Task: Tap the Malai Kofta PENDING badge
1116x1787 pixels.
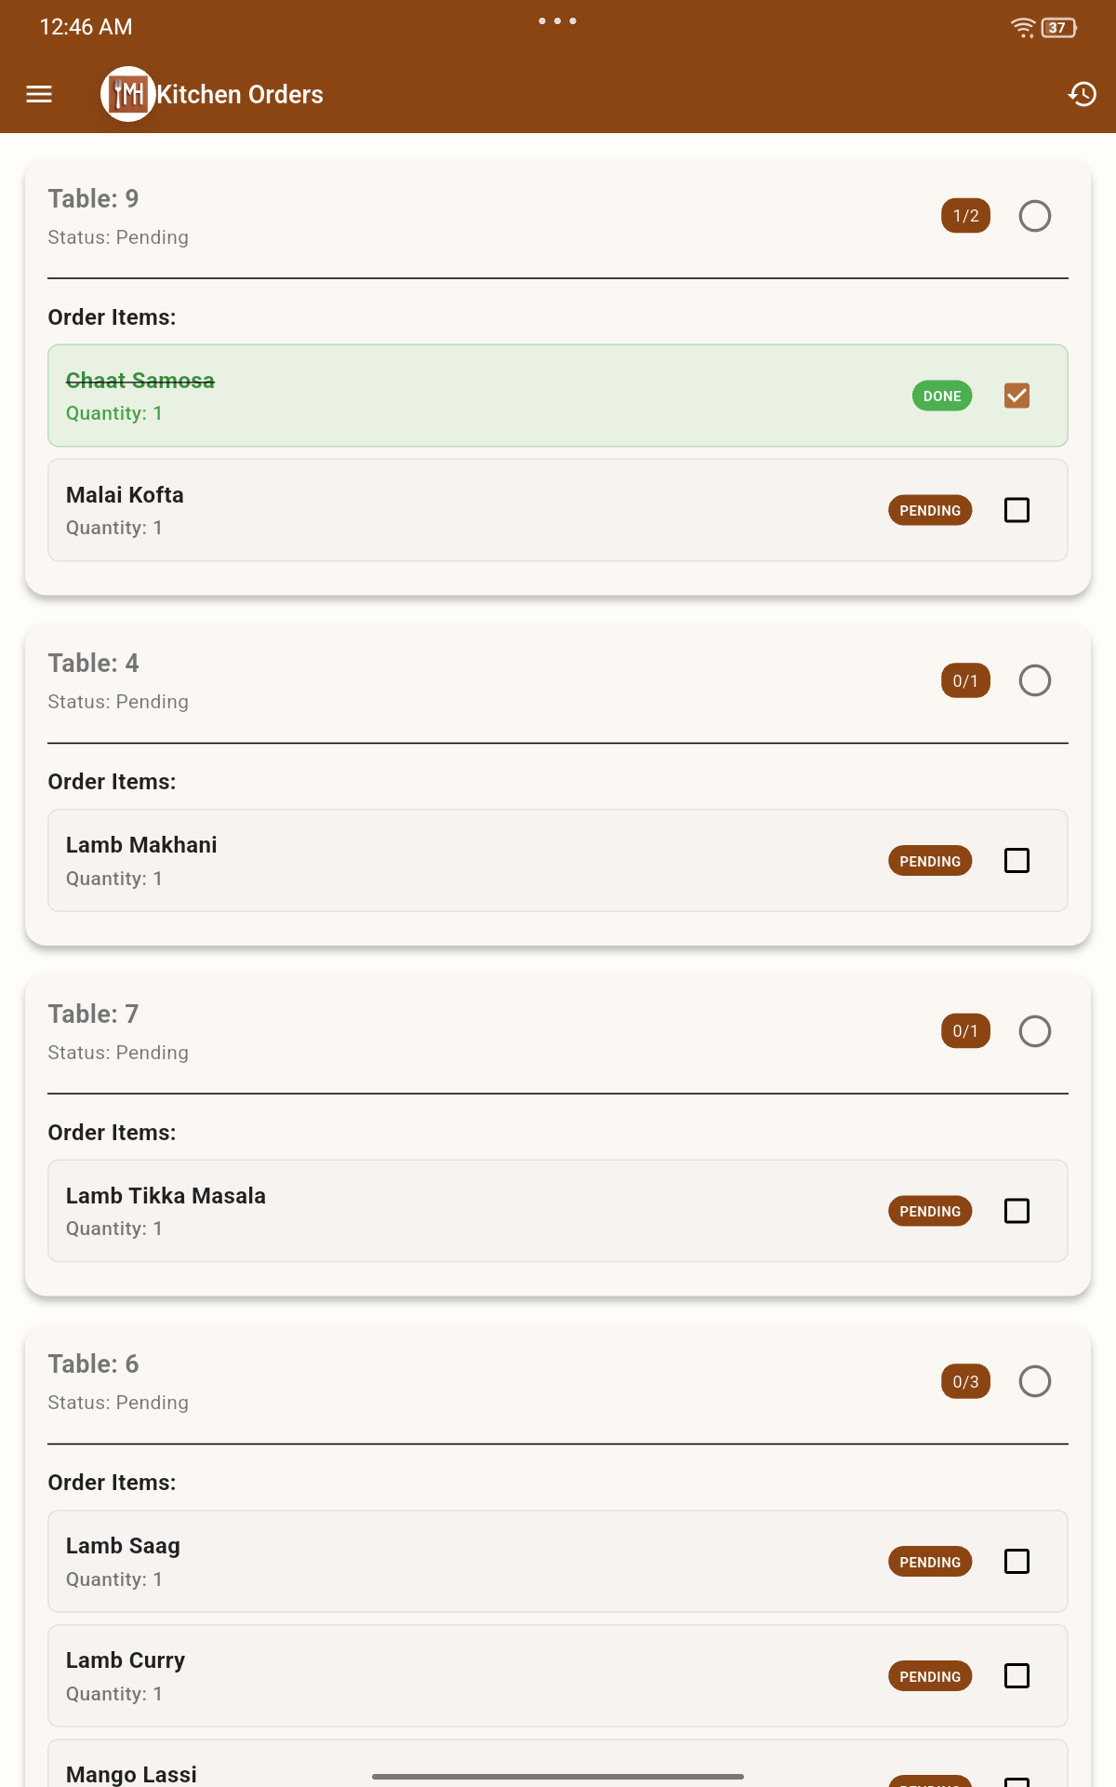Action: (930, 510)
